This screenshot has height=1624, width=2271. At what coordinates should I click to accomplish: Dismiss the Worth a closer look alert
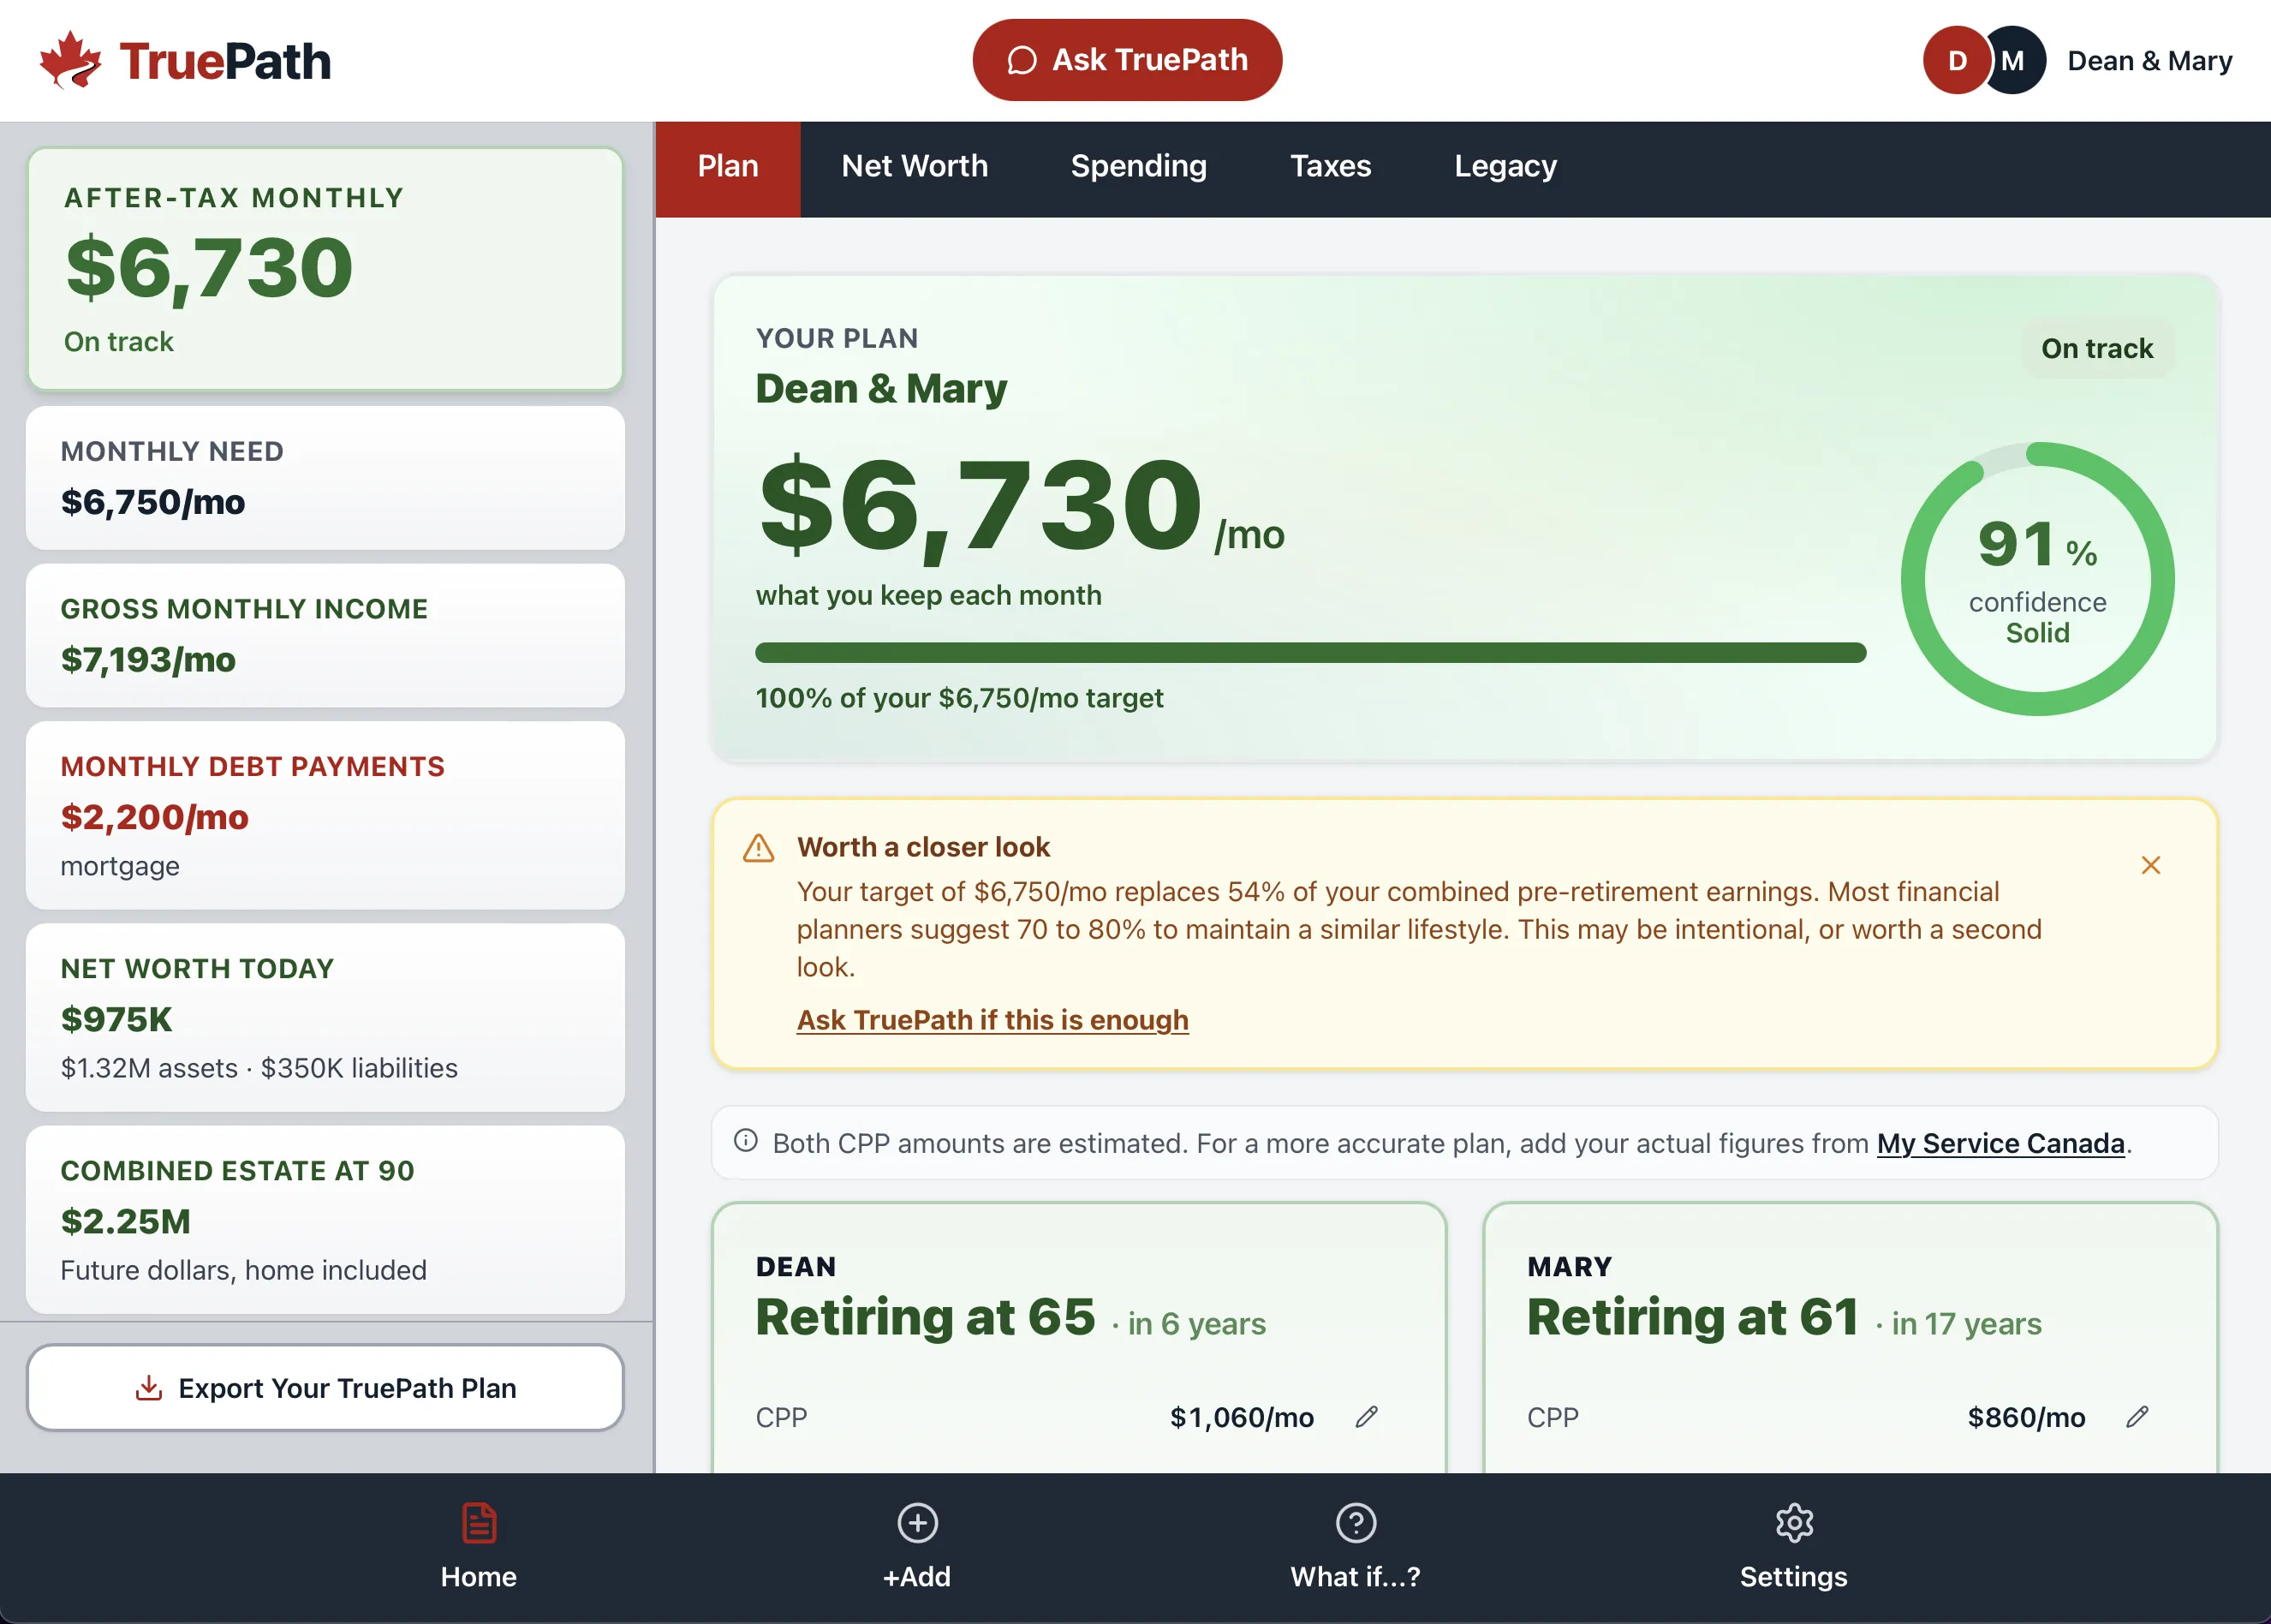point(2151,865)
